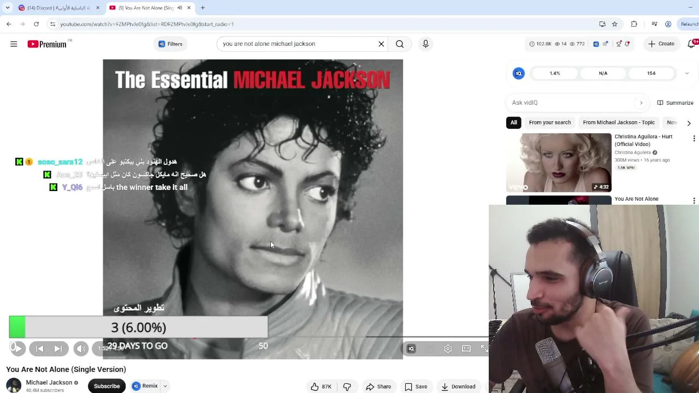Select the All filter chip
Screen dimensions: 699x393
coord(514,123)
